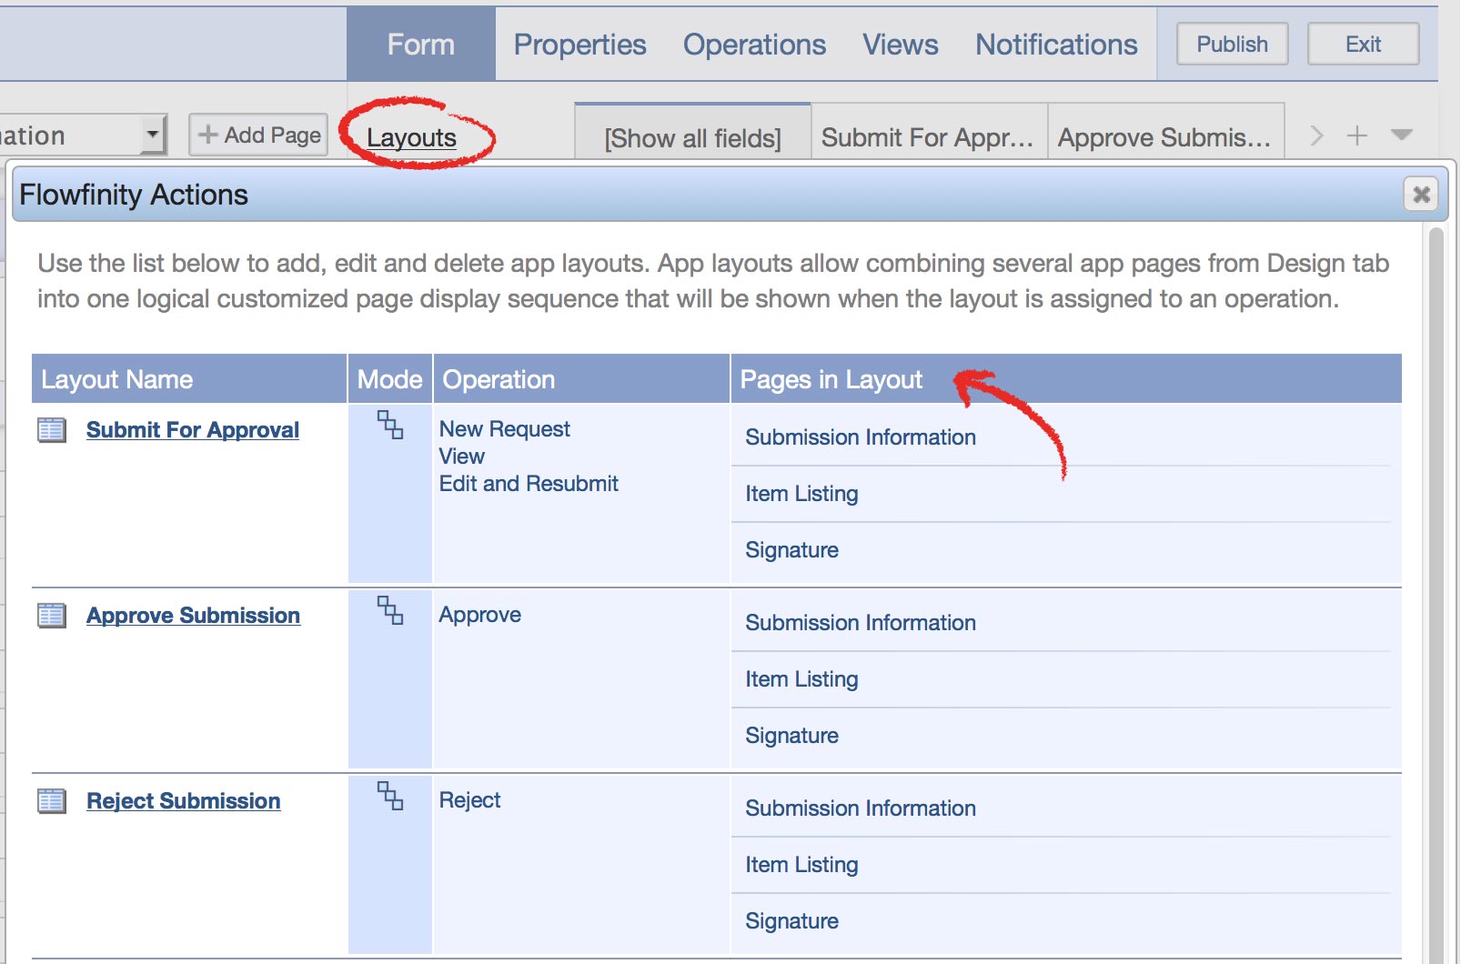Open the Approve Submission layout link
1461x964 pixels.
[193, 616]
